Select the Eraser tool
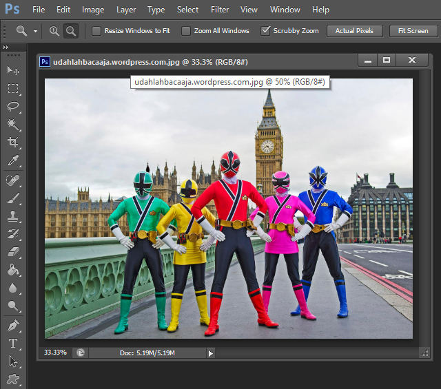 tap(13, 252)
